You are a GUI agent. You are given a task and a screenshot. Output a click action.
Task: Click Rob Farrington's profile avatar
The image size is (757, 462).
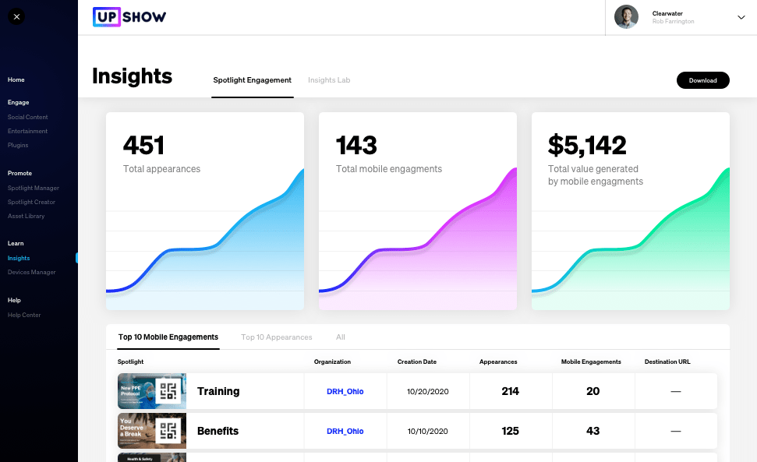626,17
